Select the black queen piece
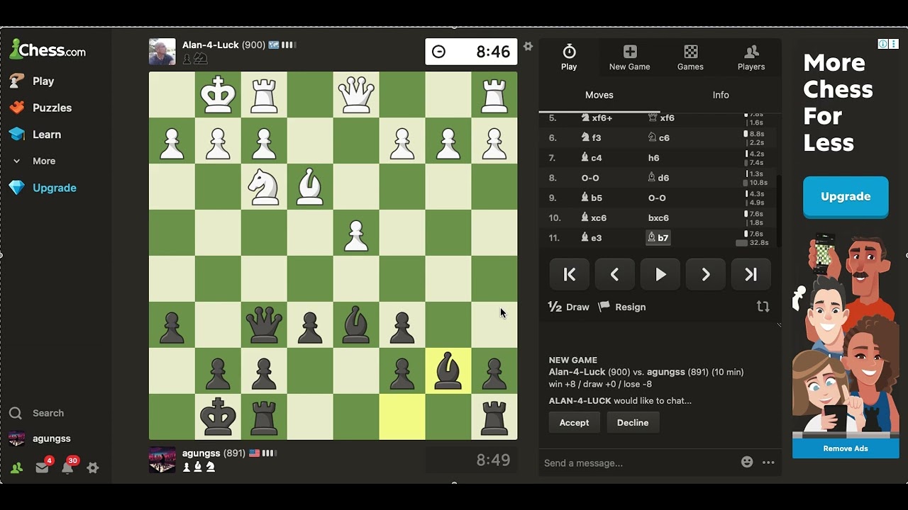Screen dimensions: 908x510 click(264, 325)
